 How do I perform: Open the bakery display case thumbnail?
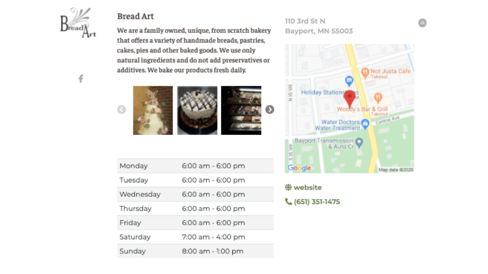241,111
